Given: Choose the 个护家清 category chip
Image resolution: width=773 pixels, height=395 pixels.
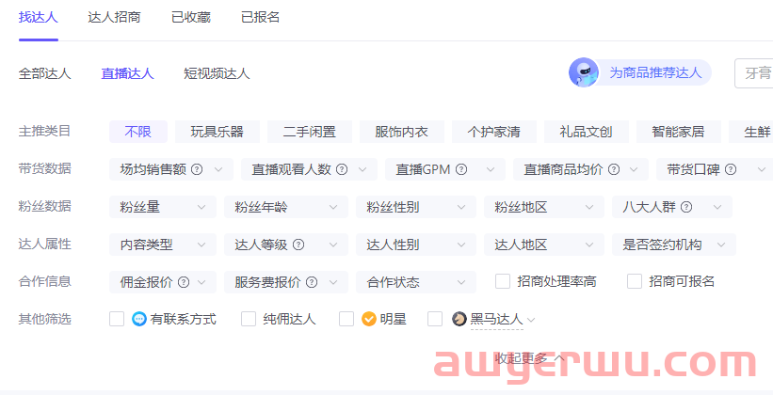Looking at the screenshot, I should pos(494,132).
